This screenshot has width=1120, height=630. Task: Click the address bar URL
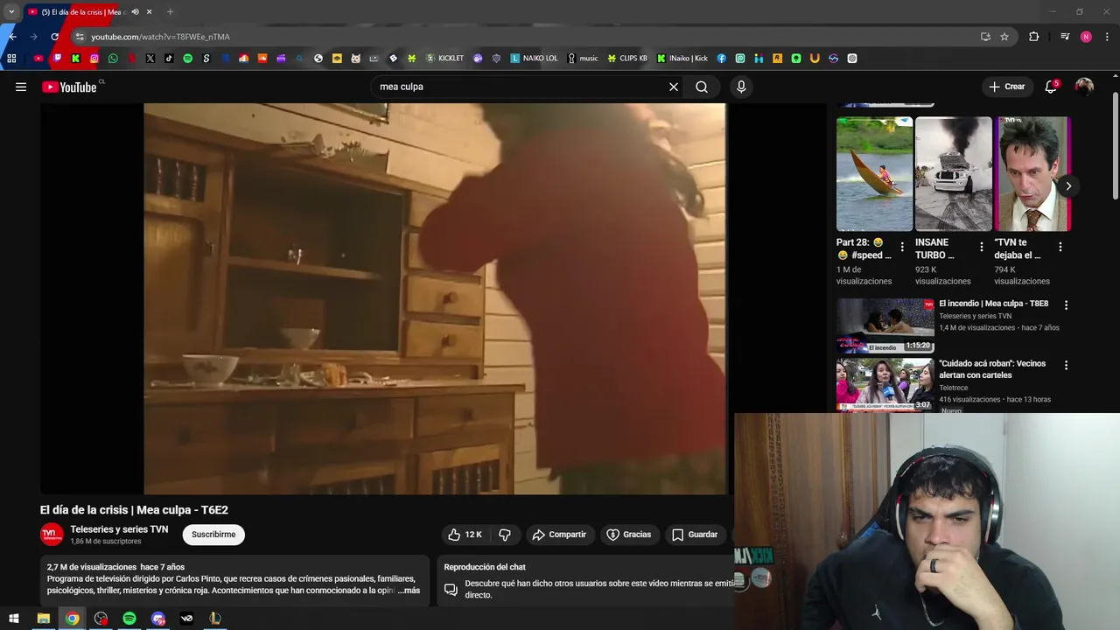pos(160,37)
